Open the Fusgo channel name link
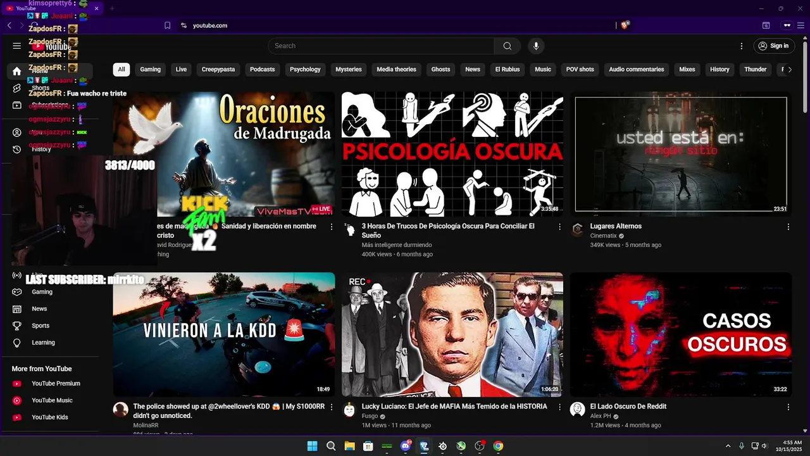 (x=370, y=416)
